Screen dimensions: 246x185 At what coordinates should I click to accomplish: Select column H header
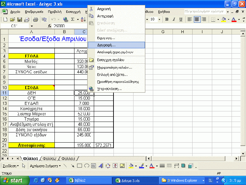tap(182, 32)
